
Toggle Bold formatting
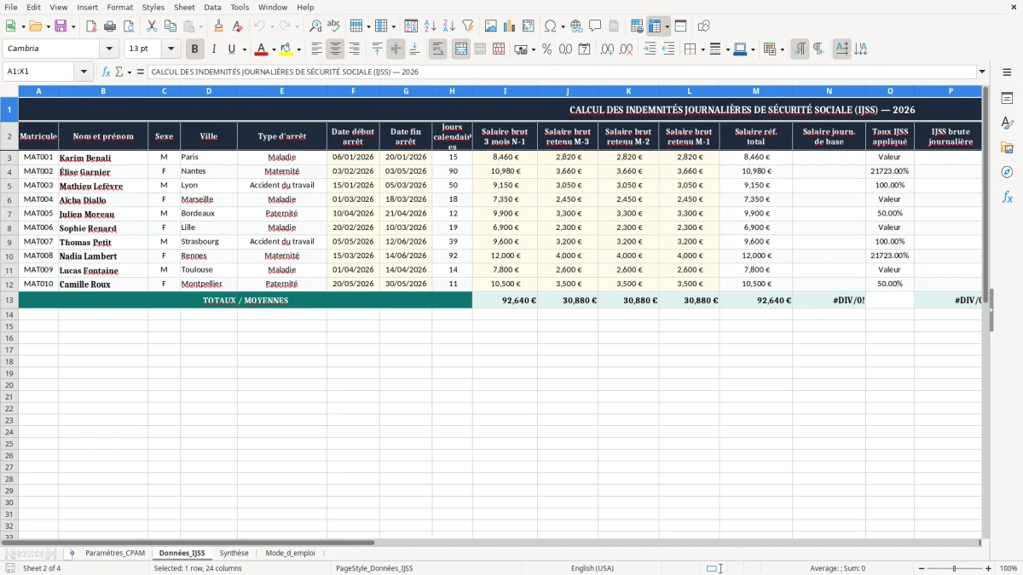pyautogui.click(x=194, y=49)
